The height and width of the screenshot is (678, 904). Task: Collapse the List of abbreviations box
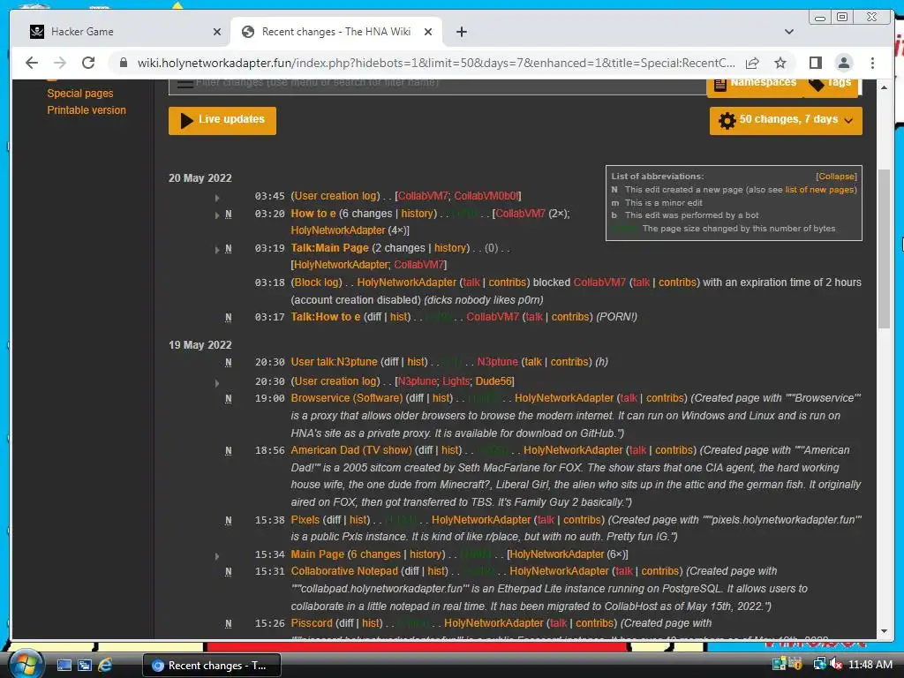click(x=836, y=177)
